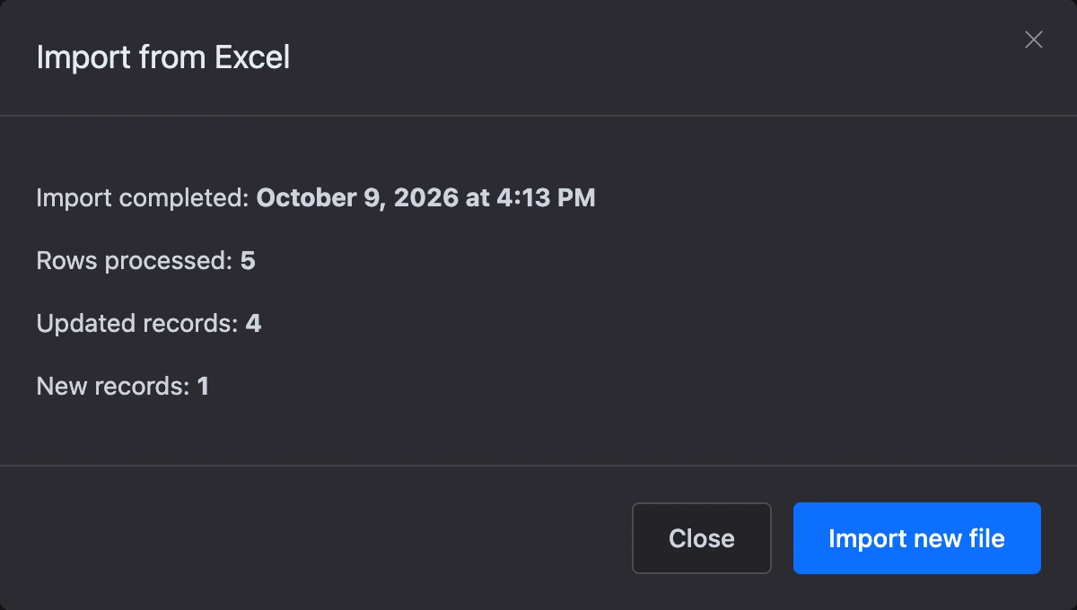Click the rows processed value 5
Viewport: 1077px width, 610px height.
pyautogui.click(x=248, y=261)
